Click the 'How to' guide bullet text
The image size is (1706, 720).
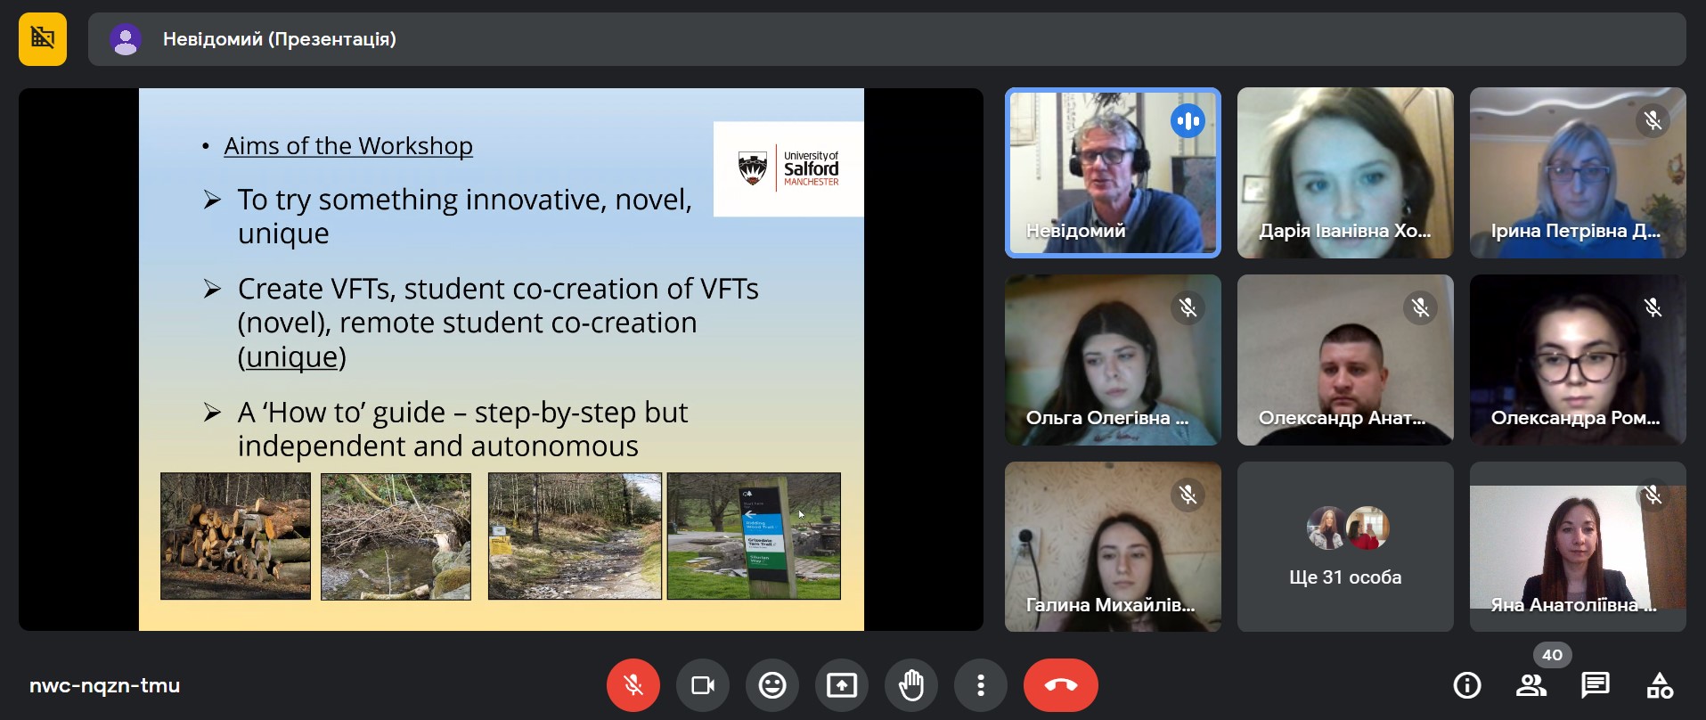click(462, 429)
